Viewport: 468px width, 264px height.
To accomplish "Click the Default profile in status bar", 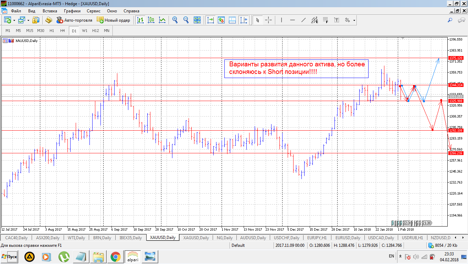I will 238,245.
